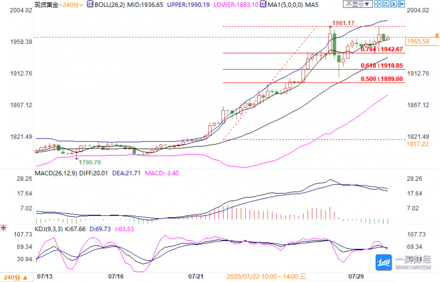
Task: Click the DEA:21.71 value
Action: (126, 173)
